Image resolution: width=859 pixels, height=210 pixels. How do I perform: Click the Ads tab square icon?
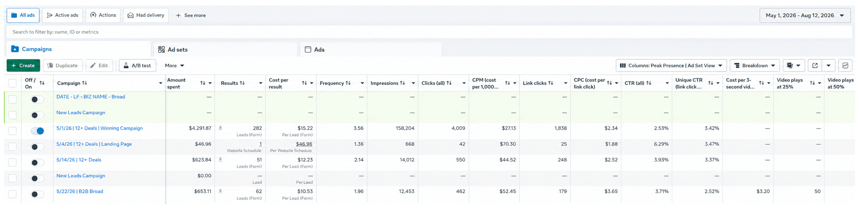(308, 49)
